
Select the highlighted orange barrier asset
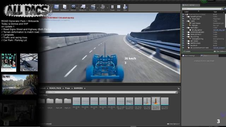pos(156,103)
